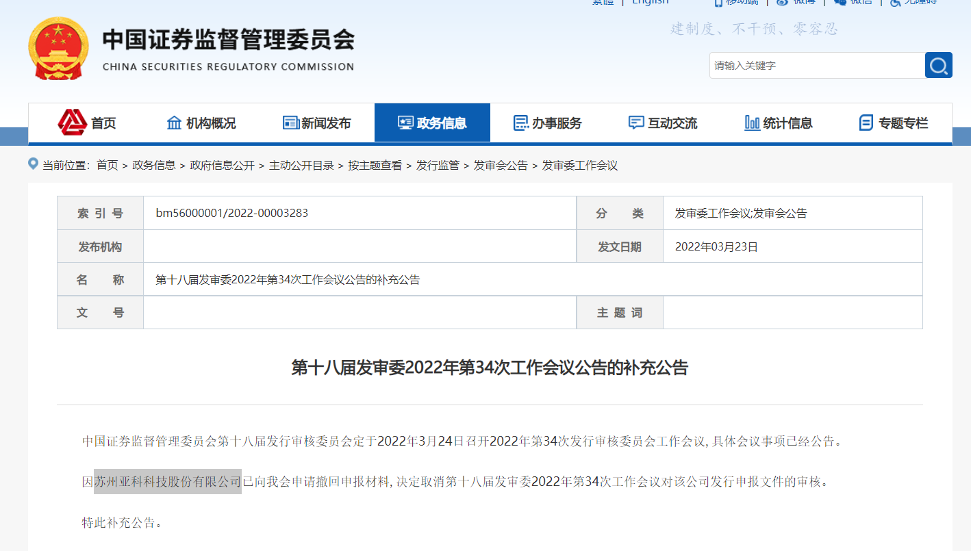Click the building icon beside 机构概况
The width and height of the screenshot is (971, 551).
tap(175, 123)
